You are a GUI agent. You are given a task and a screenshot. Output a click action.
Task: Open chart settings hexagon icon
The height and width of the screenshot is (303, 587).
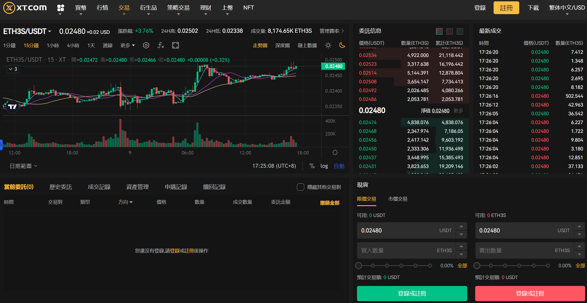pyautogui.click(x=146, y=45)
